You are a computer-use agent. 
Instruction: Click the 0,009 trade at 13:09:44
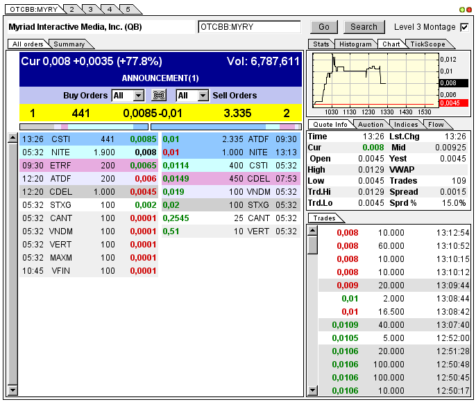[x=394, y=286]
